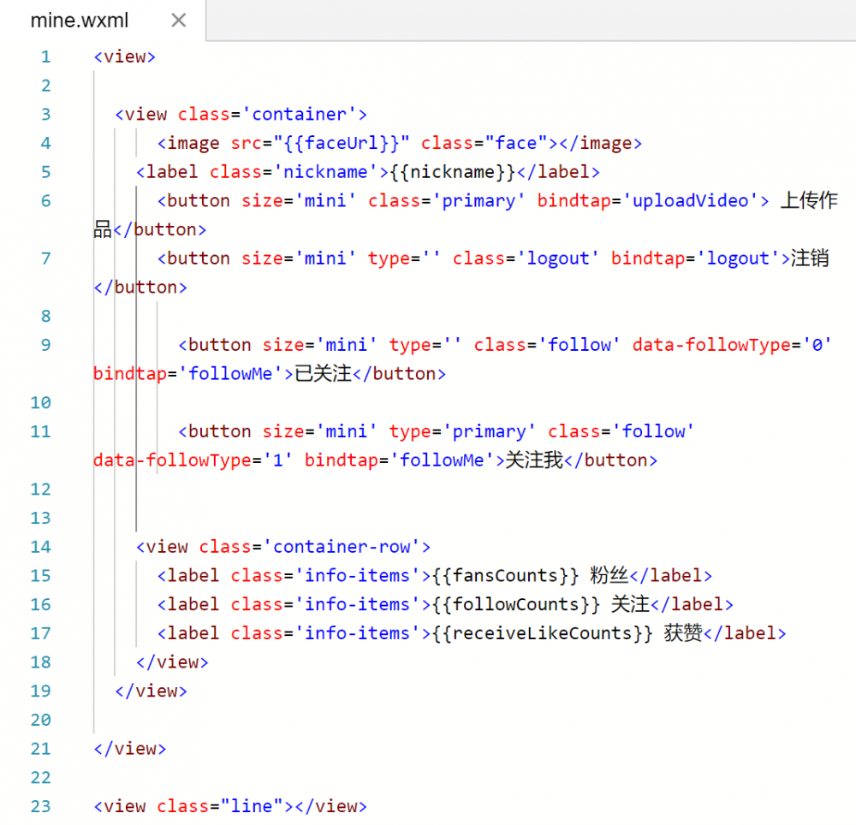Click the 上传作 text on line 6

809,200
